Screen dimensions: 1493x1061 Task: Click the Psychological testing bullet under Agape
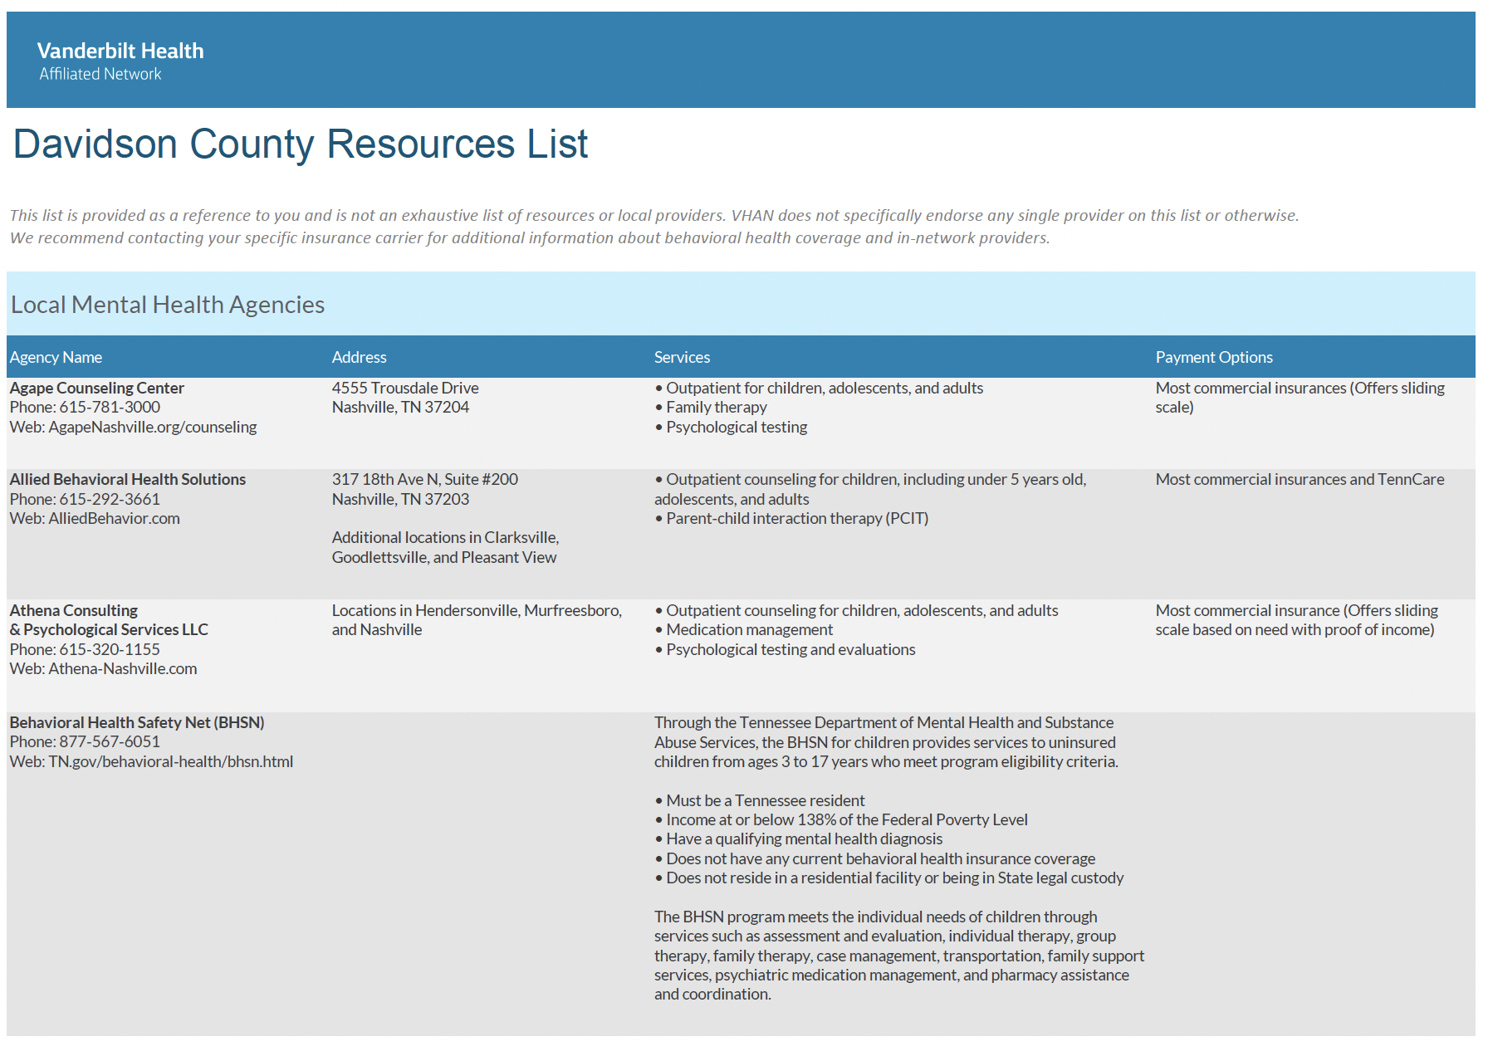point(731,427)
